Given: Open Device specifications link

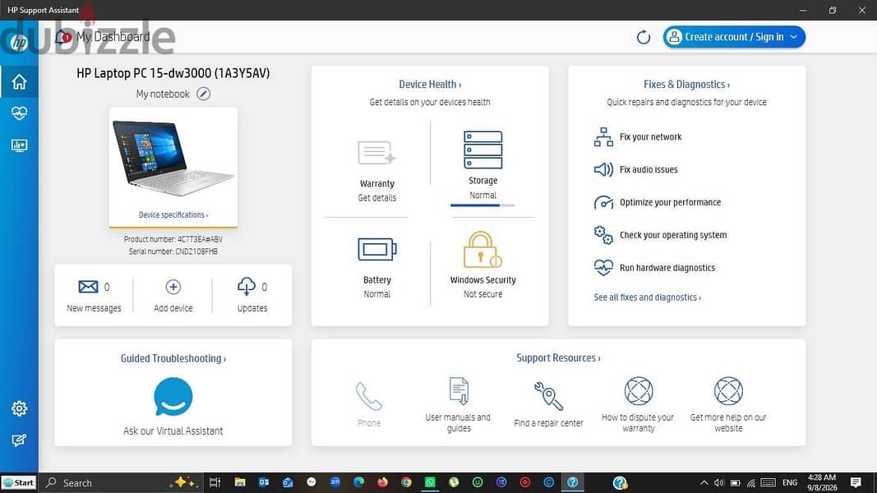Looking at the screenshot, I should (x=173, y=214).
